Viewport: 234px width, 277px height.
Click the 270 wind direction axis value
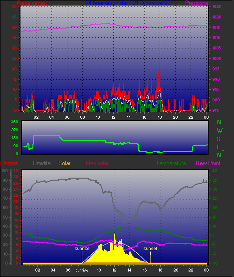[14, 130]
